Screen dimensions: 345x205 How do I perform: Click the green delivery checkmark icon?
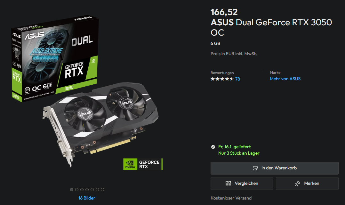click(213, 147)
